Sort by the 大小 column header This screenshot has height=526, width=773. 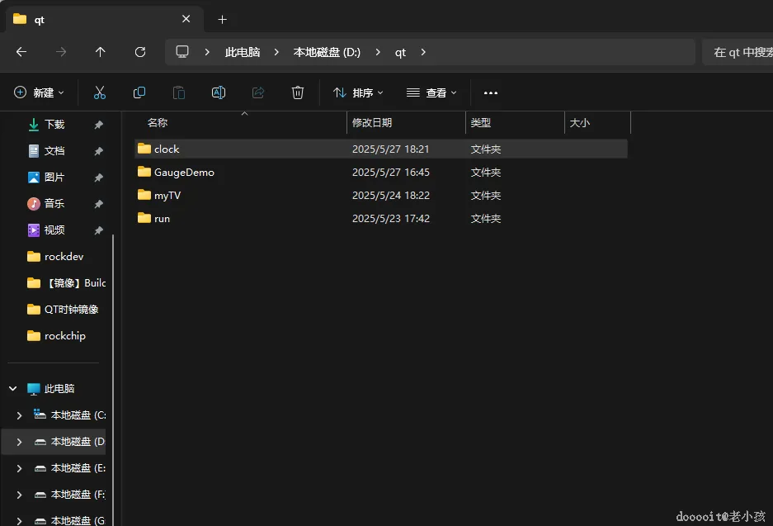[580, 122]
